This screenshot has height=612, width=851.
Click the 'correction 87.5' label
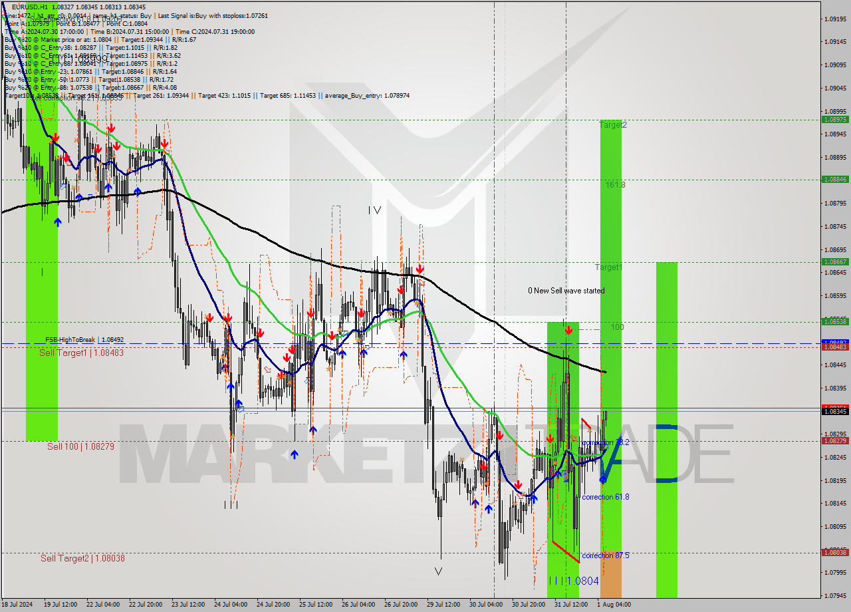(605, 555)
